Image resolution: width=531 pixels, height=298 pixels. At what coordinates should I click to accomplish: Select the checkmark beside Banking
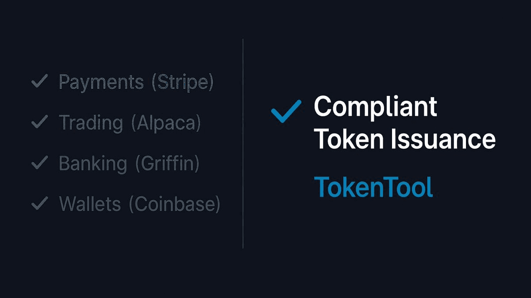(x=39, y=163)
